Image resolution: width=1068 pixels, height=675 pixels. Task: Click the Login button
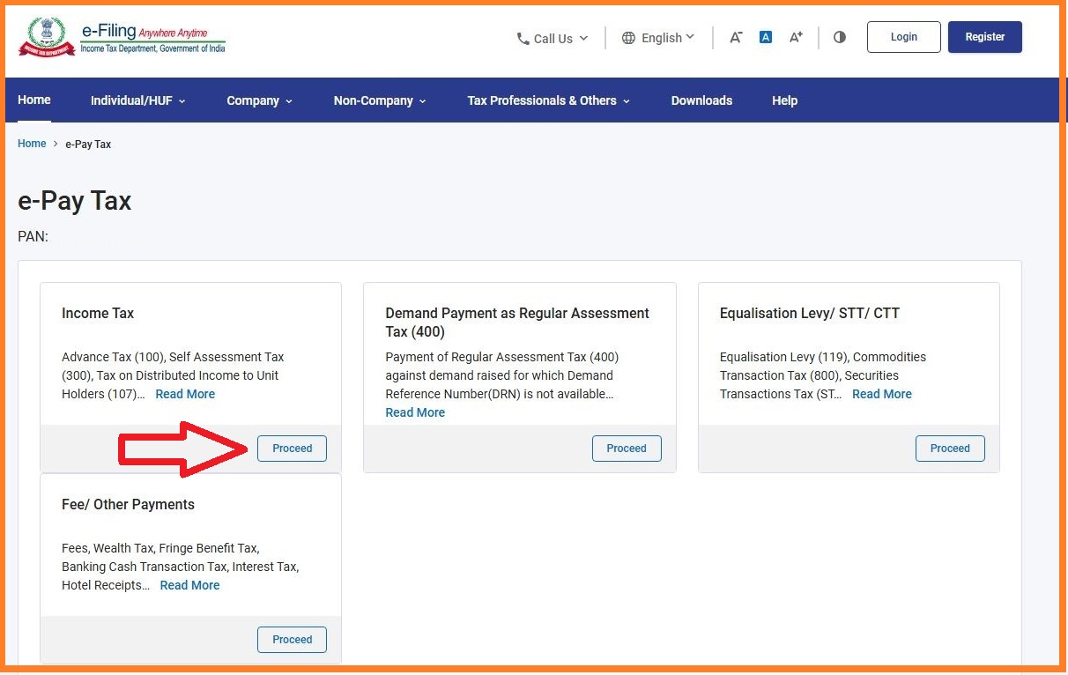(x=903, y=37)
